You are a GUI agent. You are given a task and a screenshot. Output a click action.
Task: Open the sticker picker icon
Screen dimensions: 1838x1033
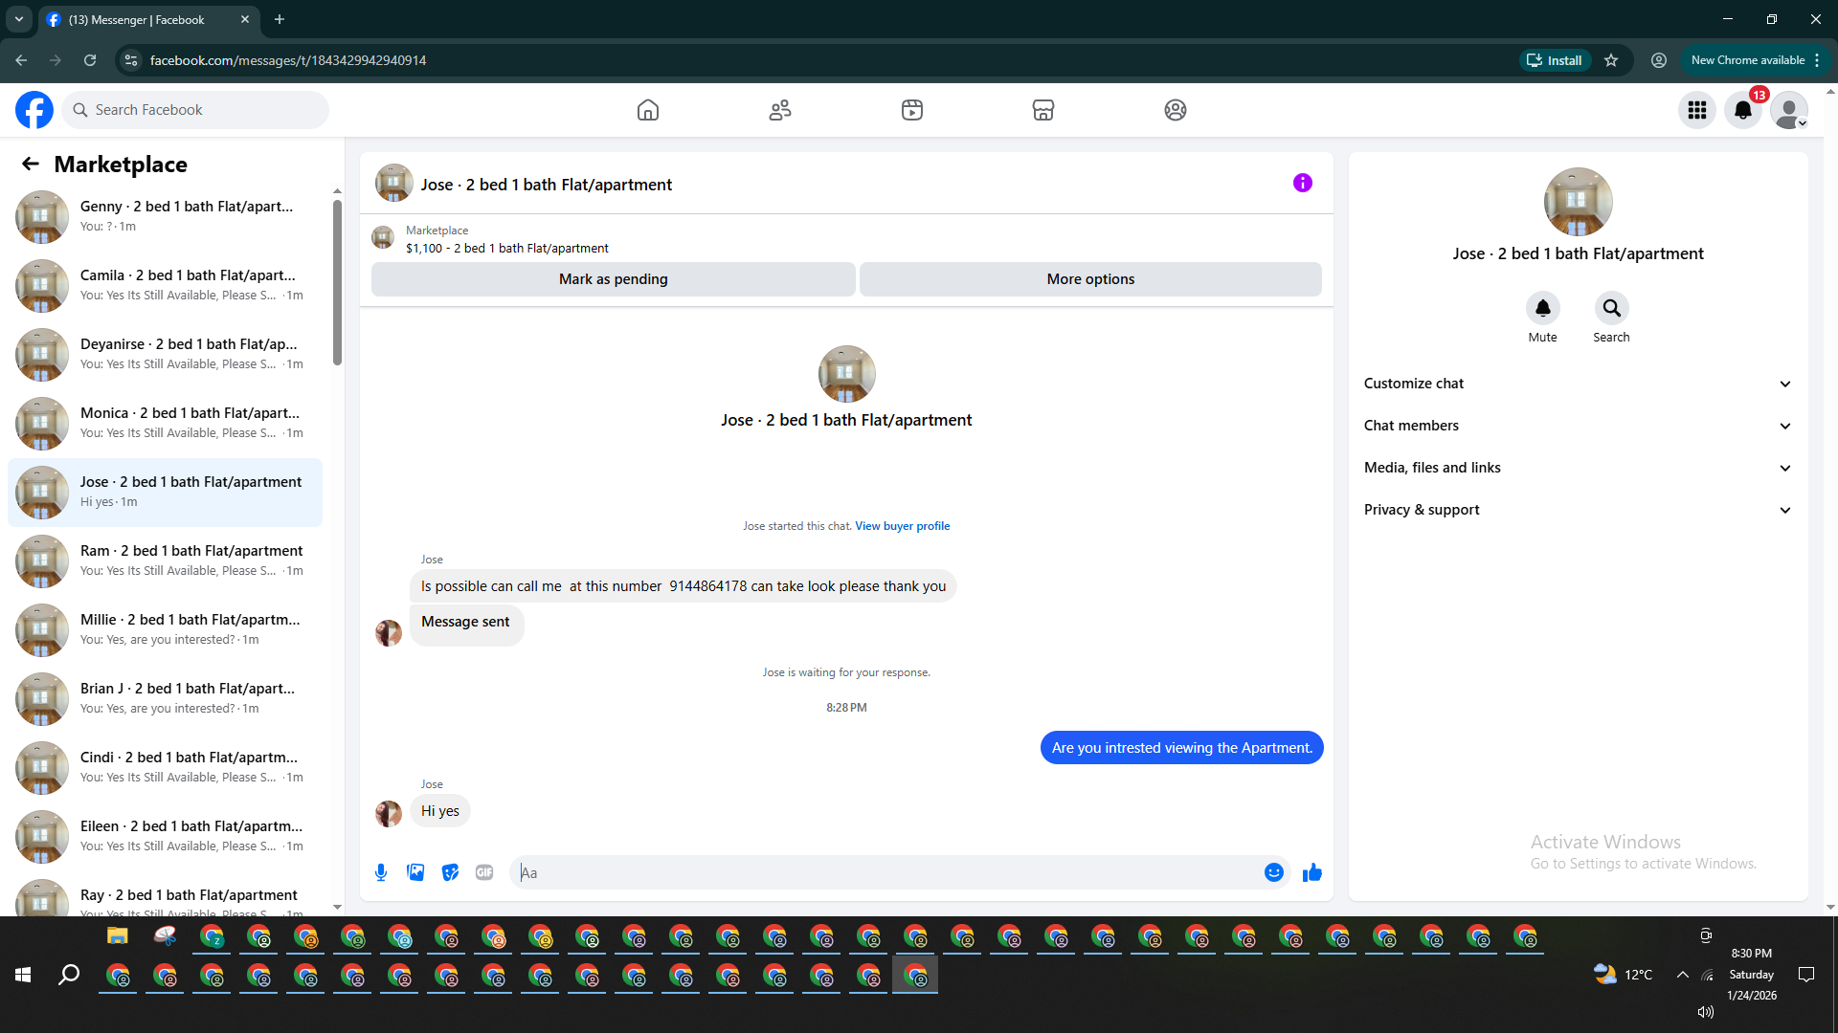[x=450, y=872]
